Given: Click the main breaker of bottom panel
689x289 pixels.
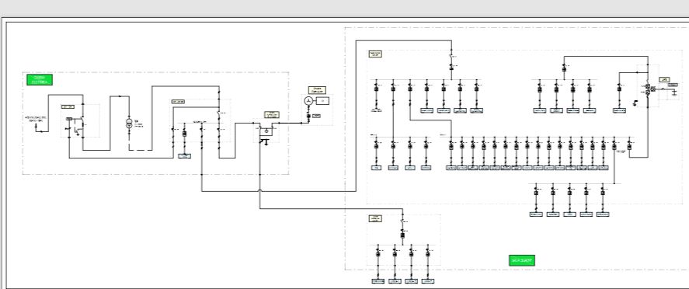Looking at the screenshot, I should 402,235.
